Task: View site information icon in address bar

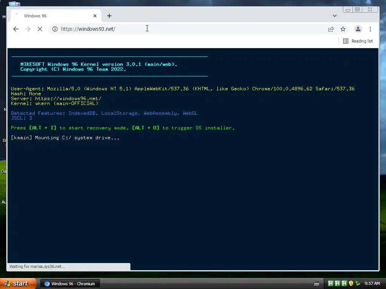Action: (x=55, y=29)
